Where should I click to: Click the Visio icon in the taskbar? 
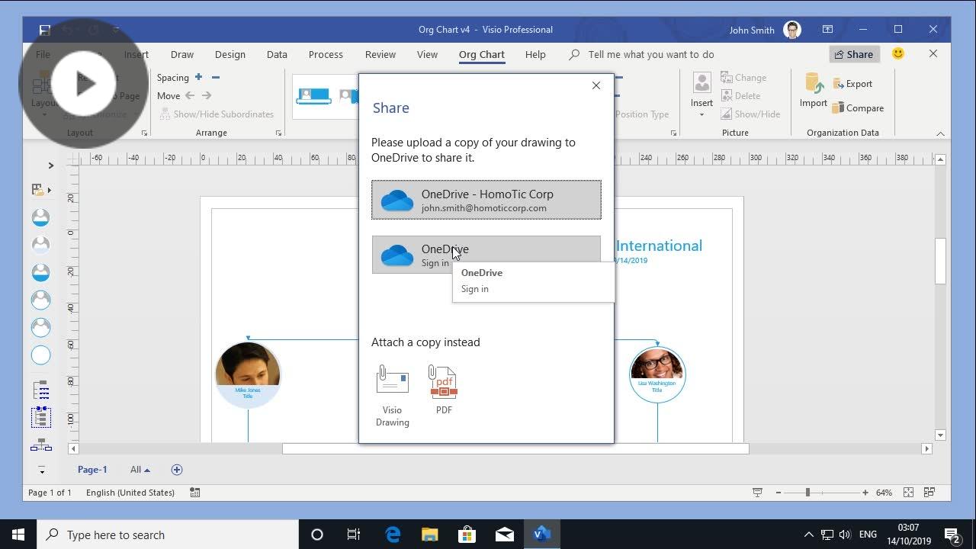point(541,534)
